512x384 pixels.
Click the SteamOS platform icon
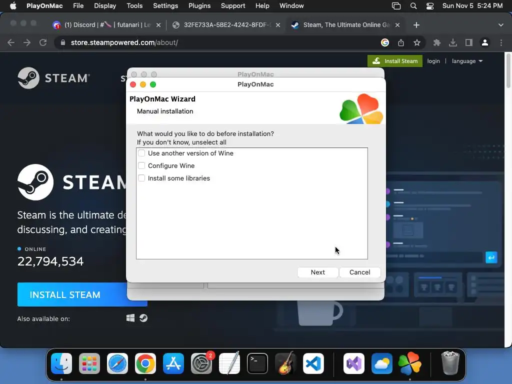[143, 318]
